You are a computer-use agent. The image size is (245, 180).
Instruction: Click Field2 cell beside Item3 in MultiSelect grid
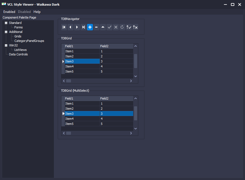click(117, 114)
